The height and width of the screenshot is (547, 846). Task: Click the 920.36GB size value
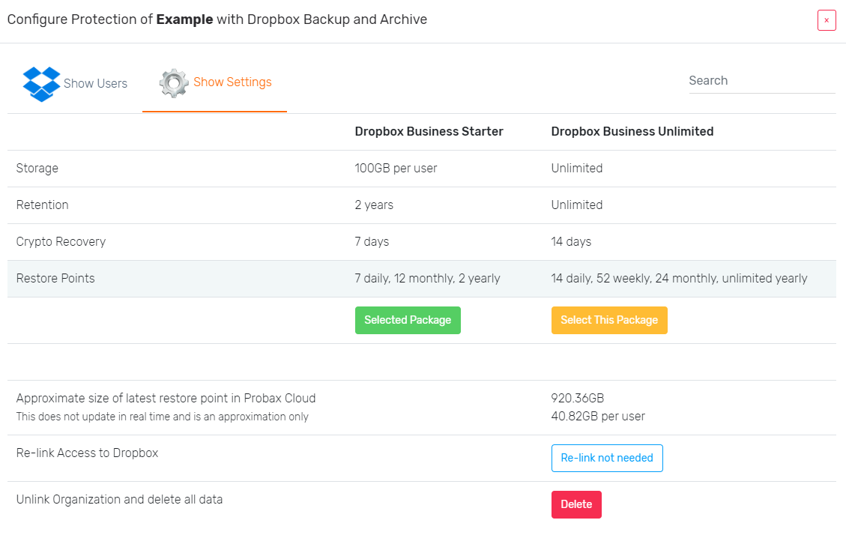tap(578, 398)
